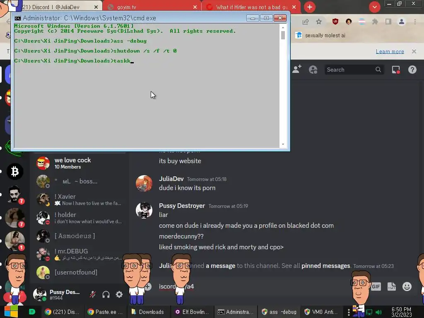Open the browser profile icon
Image resolution: width=424 pixels, height=318 pixels.
[402, 22]
